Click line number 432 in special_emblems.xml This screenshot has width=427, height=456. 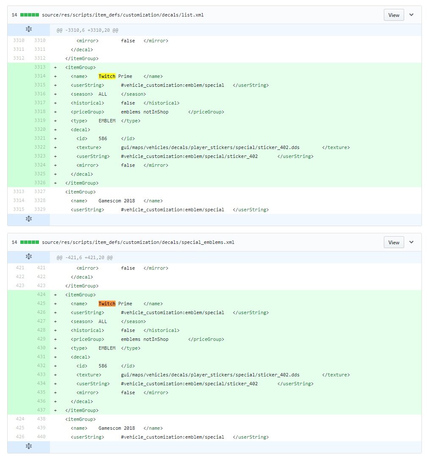pyautogui.click(x=41, y=365)
